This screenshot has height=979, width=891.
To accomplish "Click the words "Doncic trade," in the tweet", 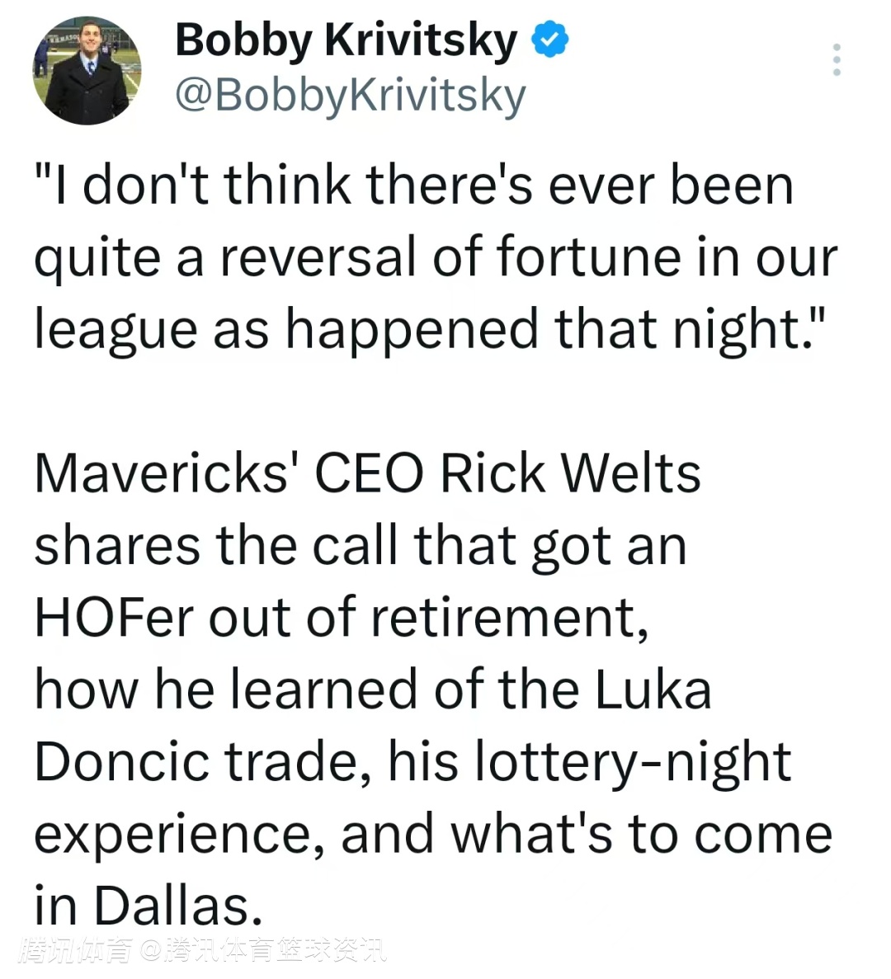I will (203, 762).
